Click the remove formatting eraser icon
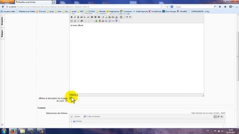This screenshot has width=239, height=134. (106, 17)
